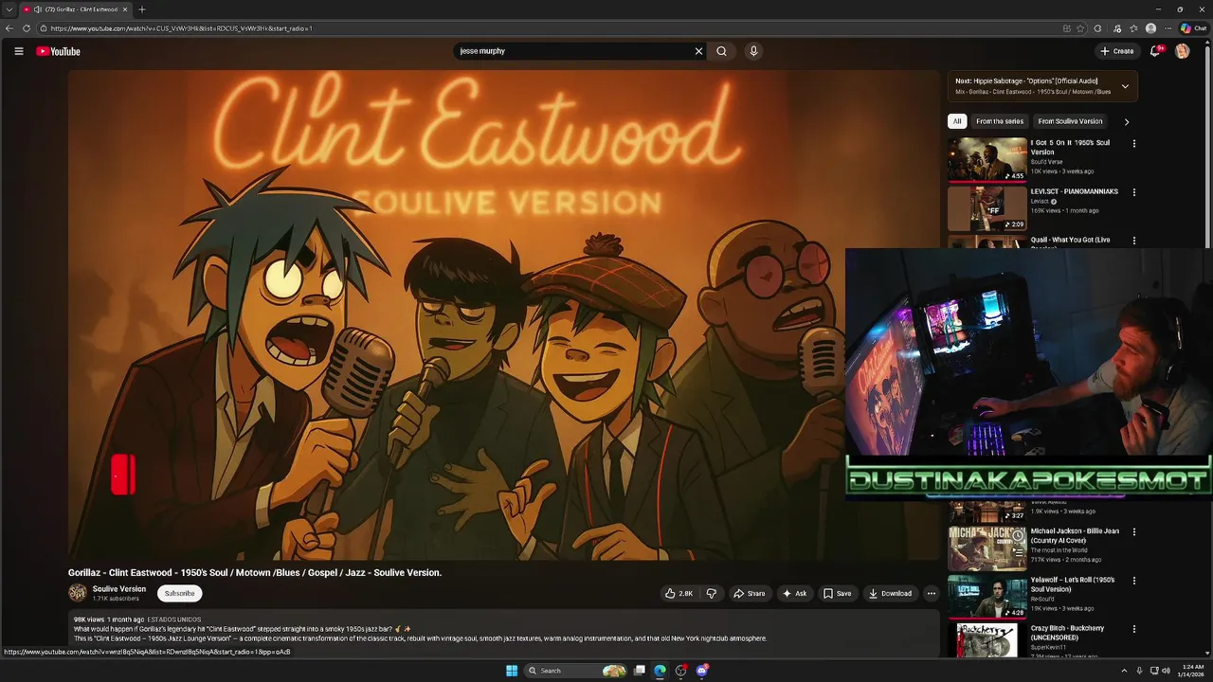Open LEVI.SCT - PIANOMANNIAKS video title
Viewport: 1213px width, 682px height.
(x=1074, y=191)
